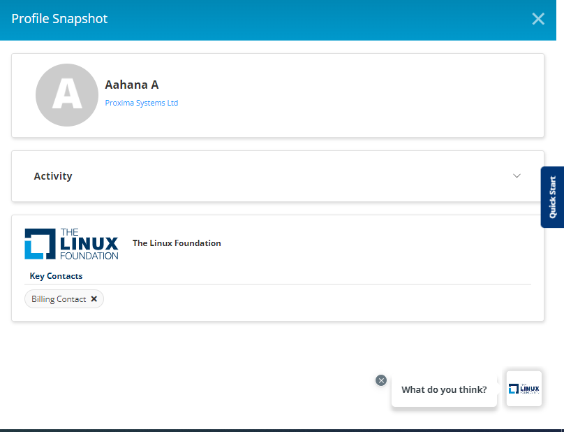Click the Billing Contact chip label
This screenshot has width=564, height=432.
click(x=59, y=299)
